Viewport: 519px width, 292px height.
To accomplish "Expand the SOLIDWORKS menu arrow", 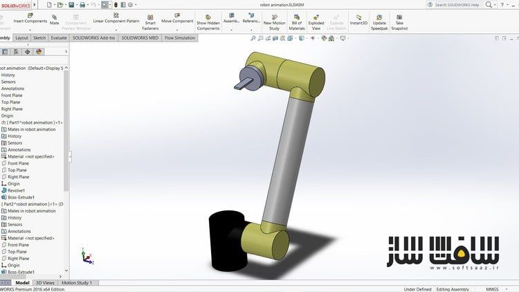I will tap(35, 5).
